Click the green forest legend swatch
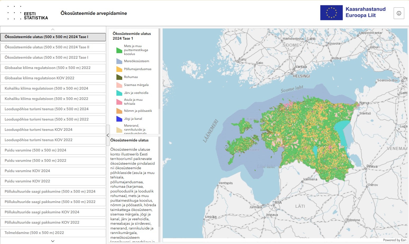 tap(119, 50)
